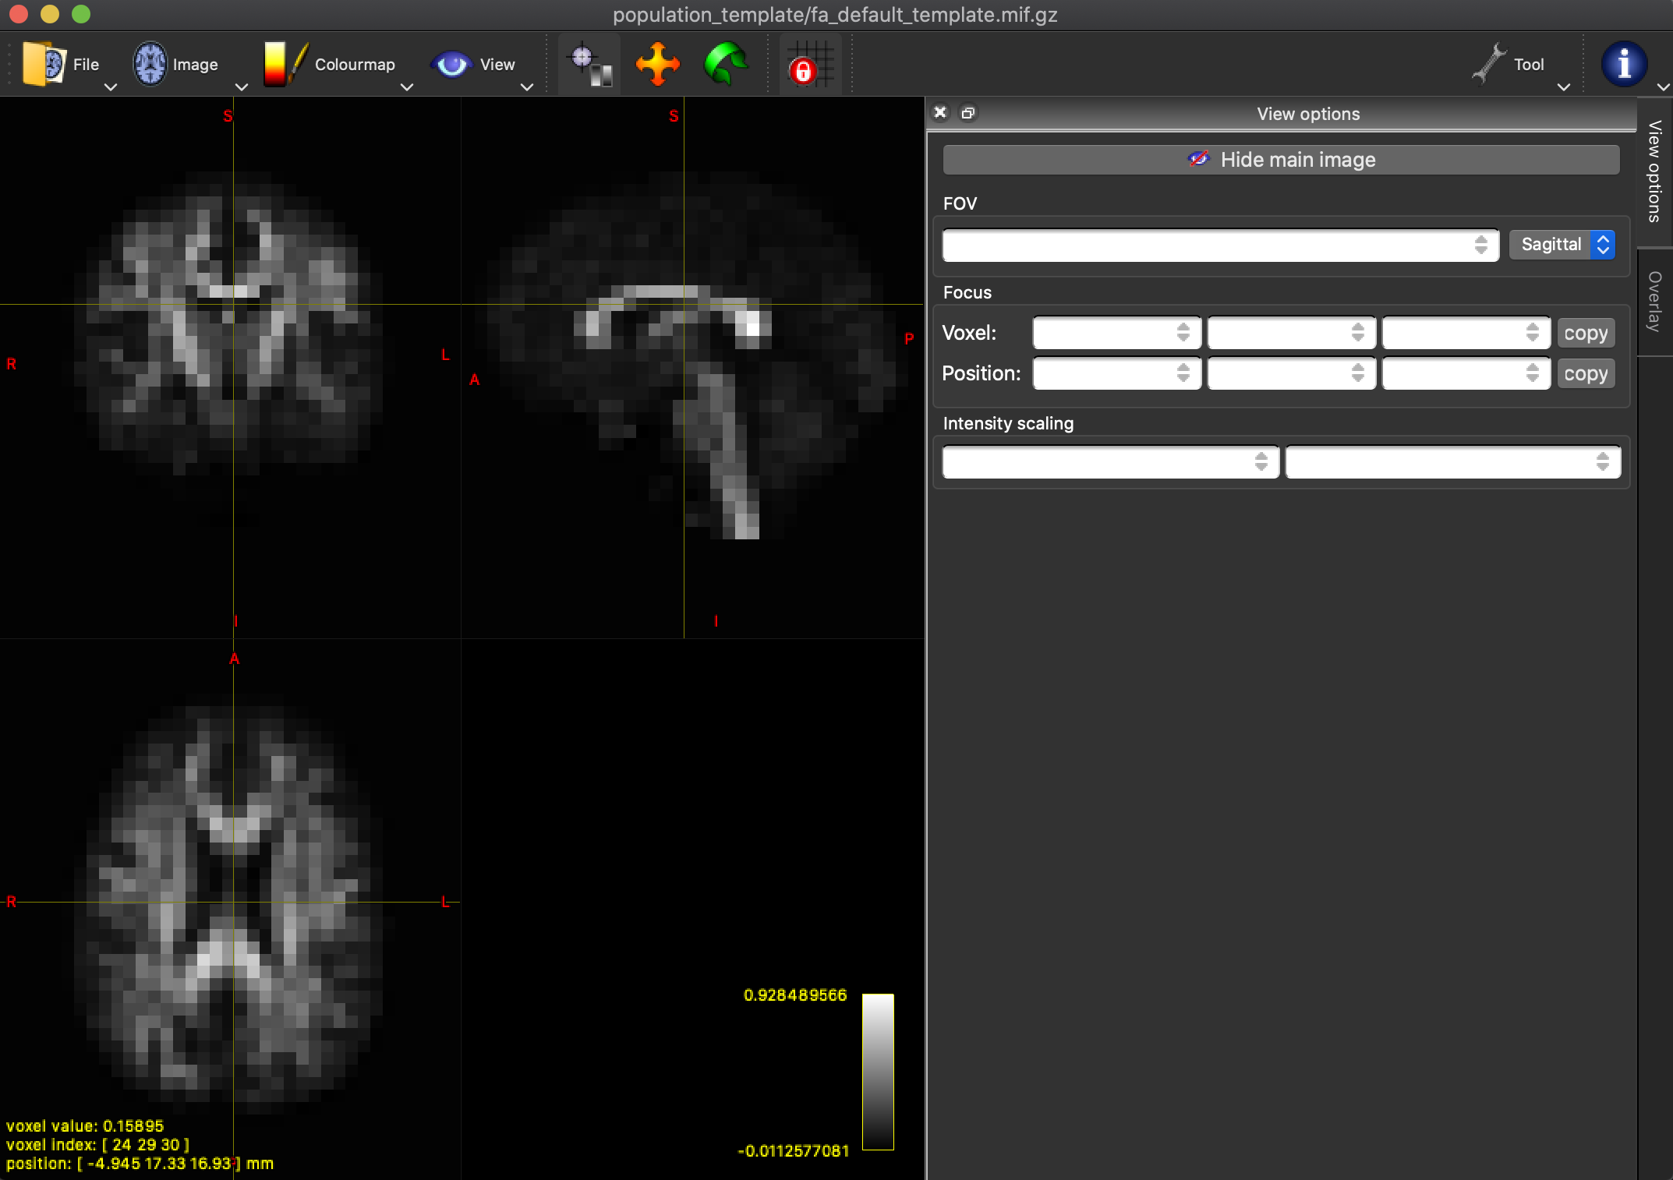Undock the View options panel
This screenshot has width=1673, height=1180.
pyautogui.click(x=968, y=113)
